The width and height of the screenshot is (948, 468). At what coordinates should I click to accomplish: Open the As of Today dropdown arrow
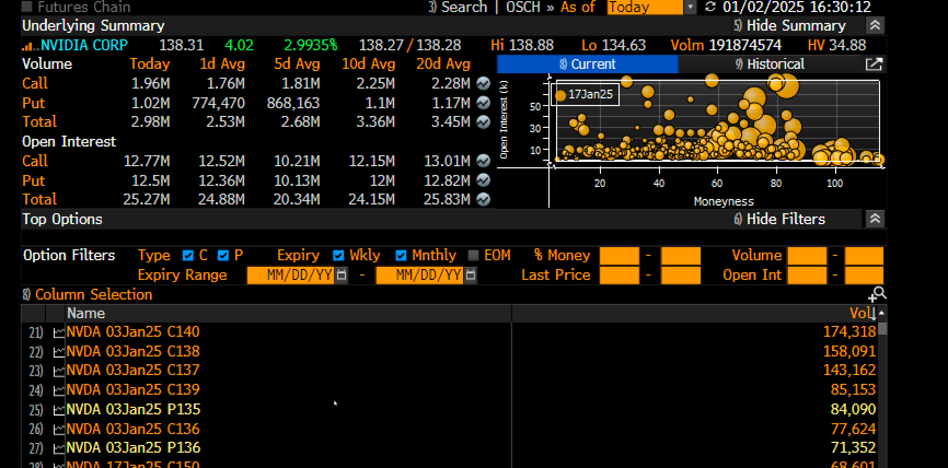coord(690,7)
